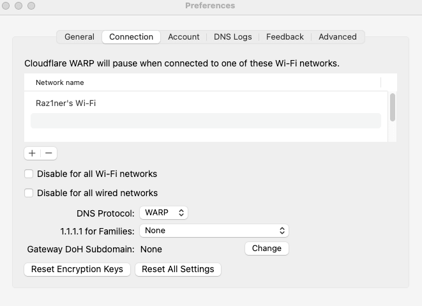The image size is (422, 306).
Task: Switch to the General tab
Action: pos(79,37)
